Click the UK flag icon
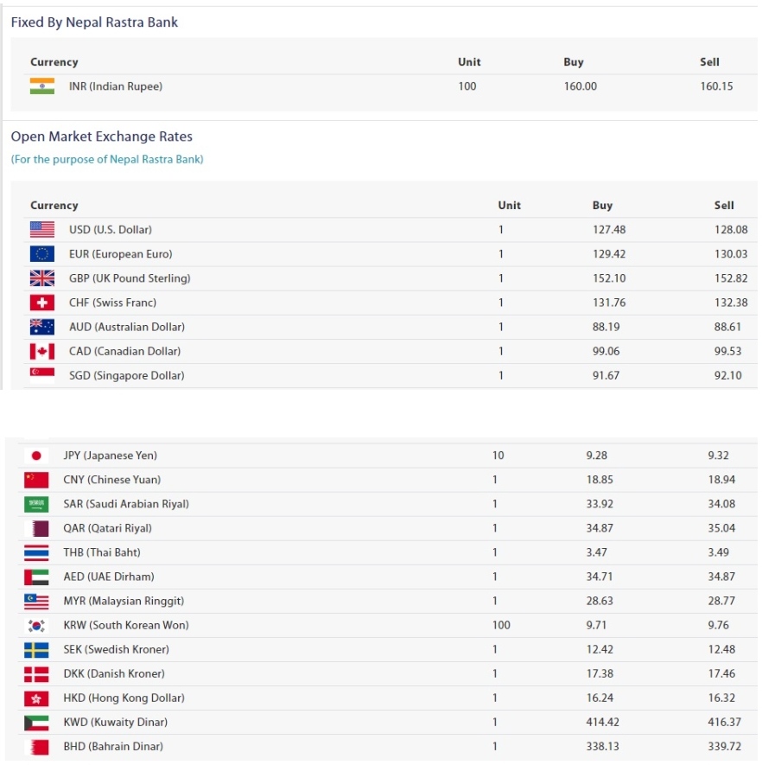Image resolution: width=762 pixels, height=765 pixels. tap(42, 278)
